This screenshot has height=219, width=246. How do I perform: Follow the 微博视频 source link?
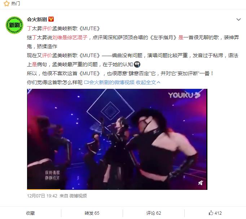pos(78,196)
